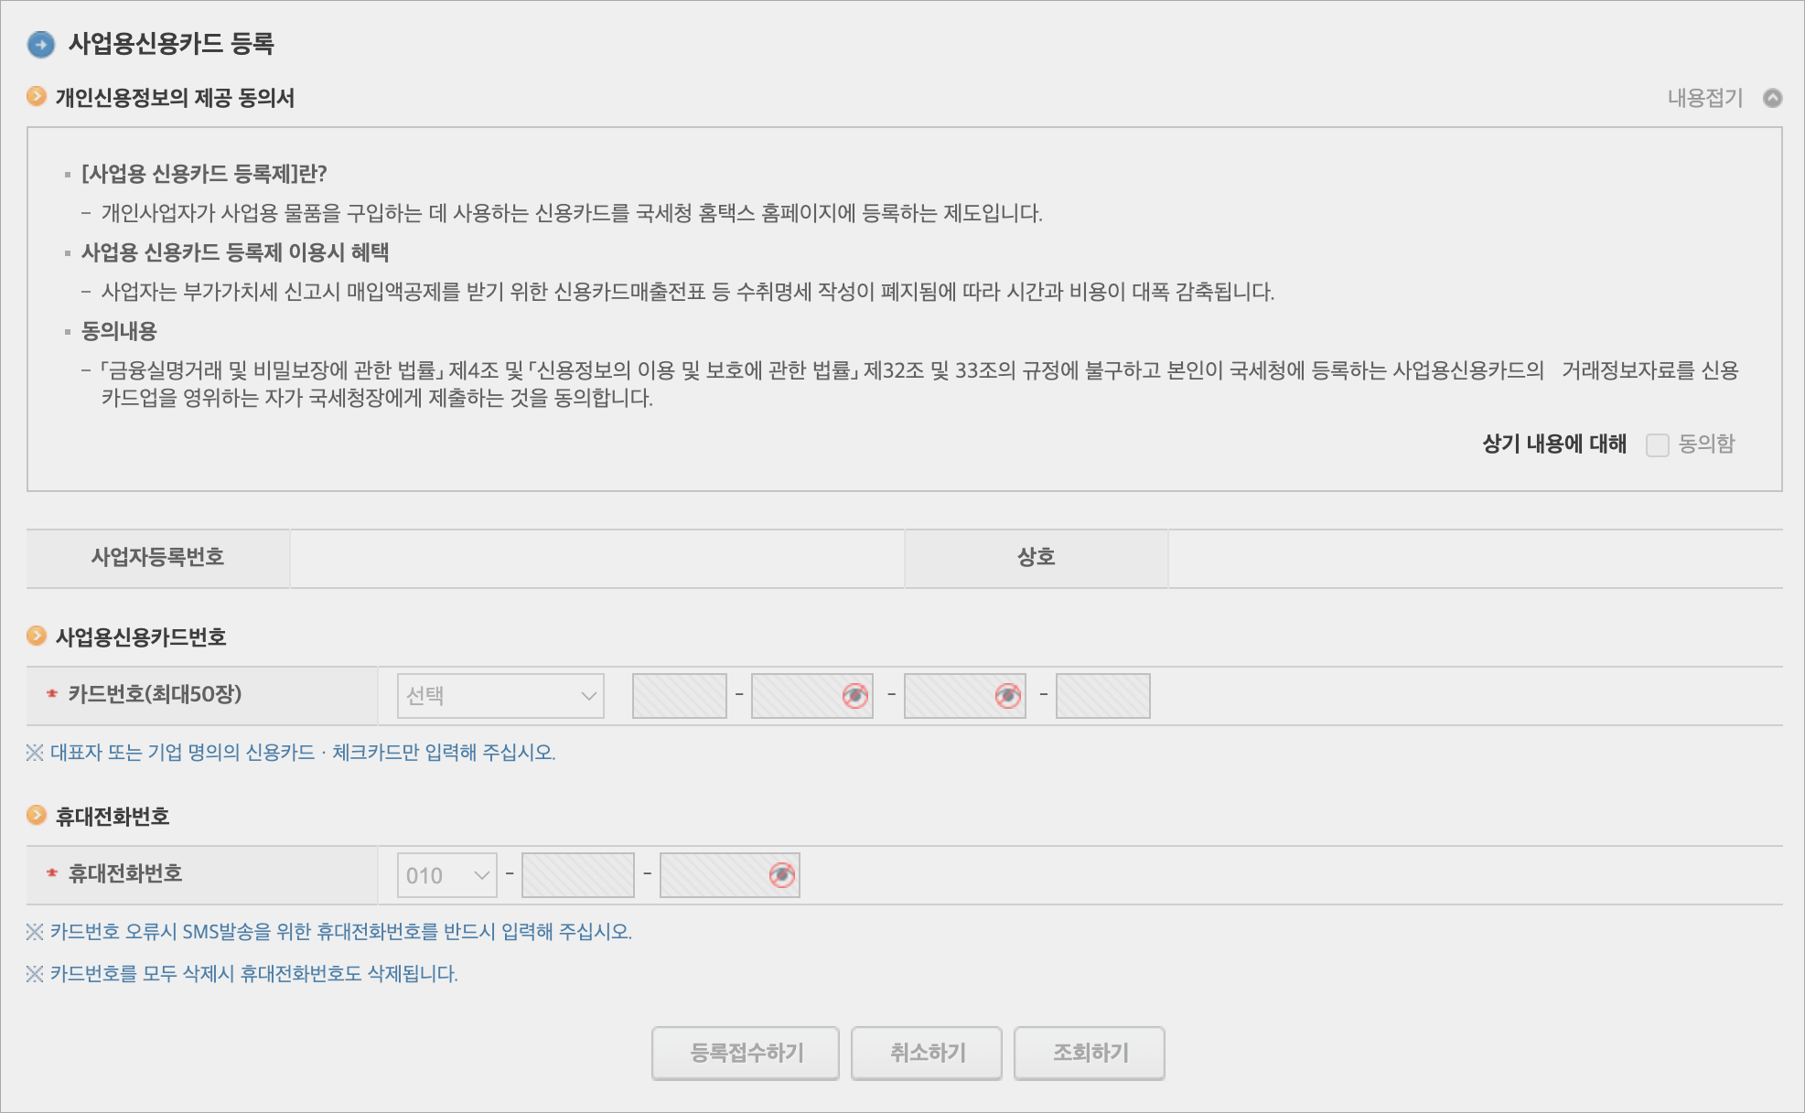Viewport: 1805px width, 1113px height.
Task: Toggle the eye icon in the third card number field
Action: [1007, 696]
